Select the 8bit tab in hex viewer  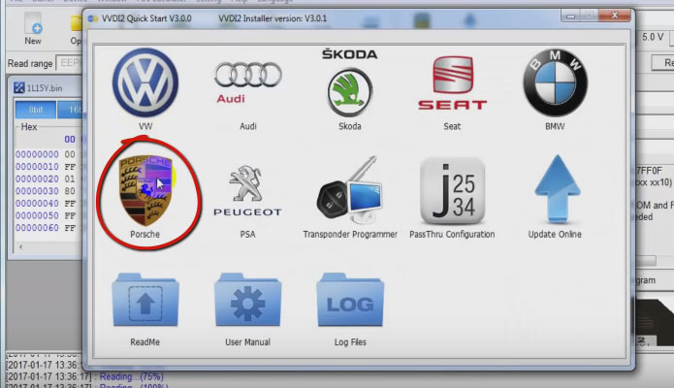[x=35, y=110]
